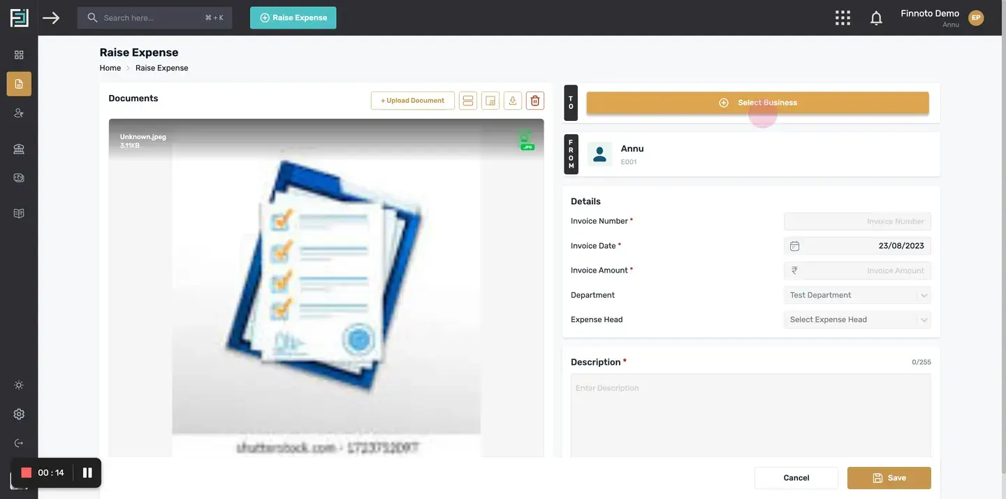Click Raise Expense breadcrumb

[162, 68]
